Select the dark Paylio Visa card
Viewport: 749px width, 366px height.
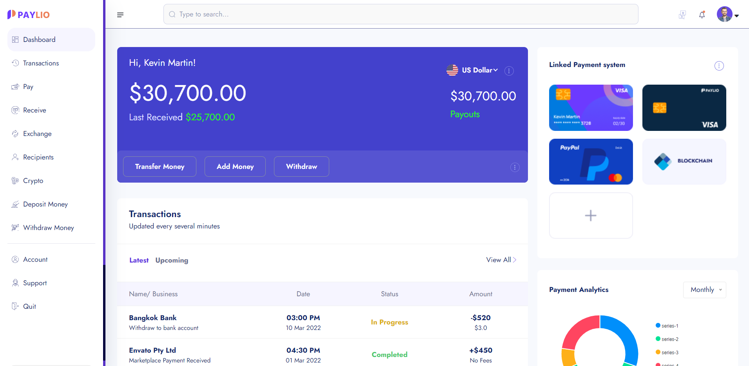[684, 108]
